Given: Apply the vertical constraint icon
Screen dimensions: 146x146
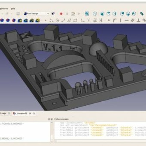Looking at the screenshot, I should click(x=121, y=20).
